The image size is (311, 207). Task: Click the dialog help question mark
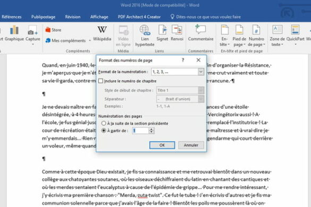pos(183,60)
